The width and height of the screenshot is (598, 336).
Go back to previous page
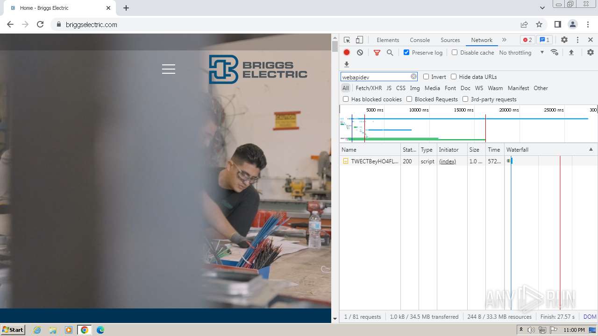[10, 24]
